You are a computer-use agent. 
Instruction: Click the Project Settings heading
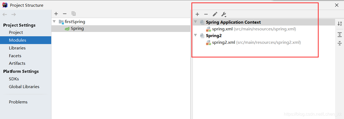click(x=19, y=25)
